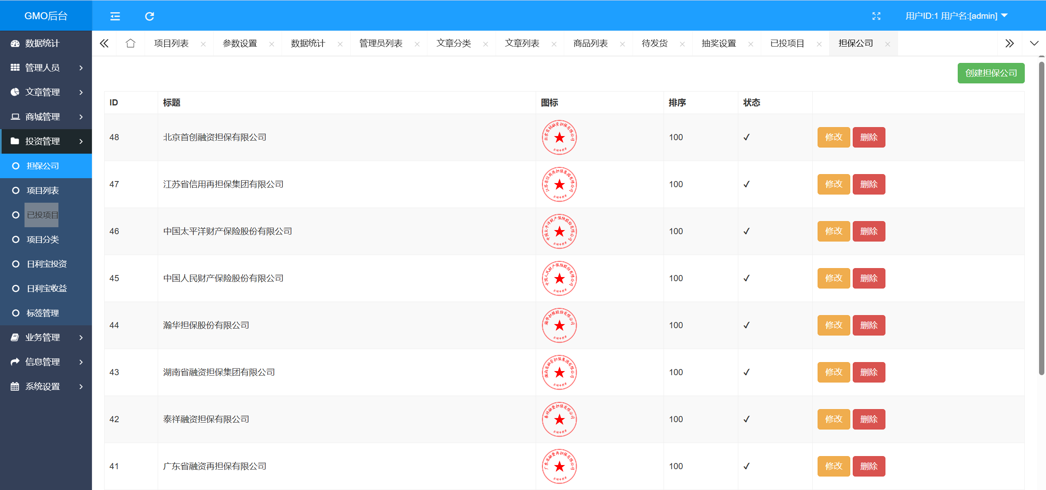The image size is (1046, 490).
Task: Open tab options dropdown chevron
Action: (1034, 43)
